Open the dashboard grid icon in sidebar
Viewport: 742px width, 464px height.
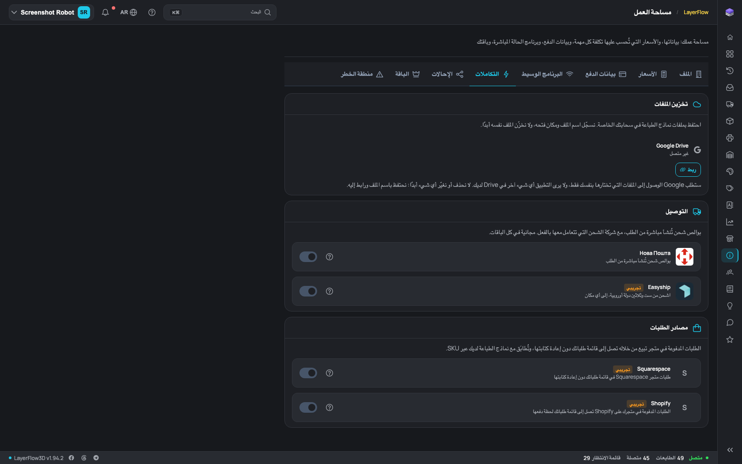730,54
